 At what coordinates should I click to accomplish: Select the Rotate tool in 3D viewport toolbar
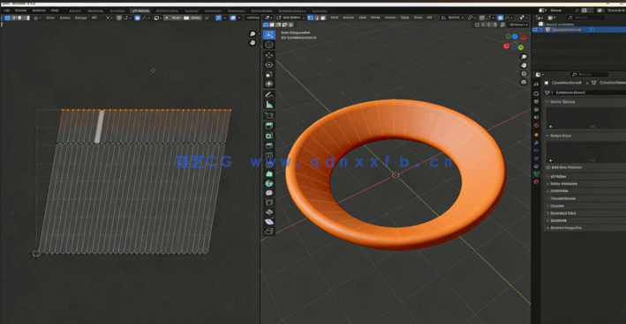(x=269, y=64)
